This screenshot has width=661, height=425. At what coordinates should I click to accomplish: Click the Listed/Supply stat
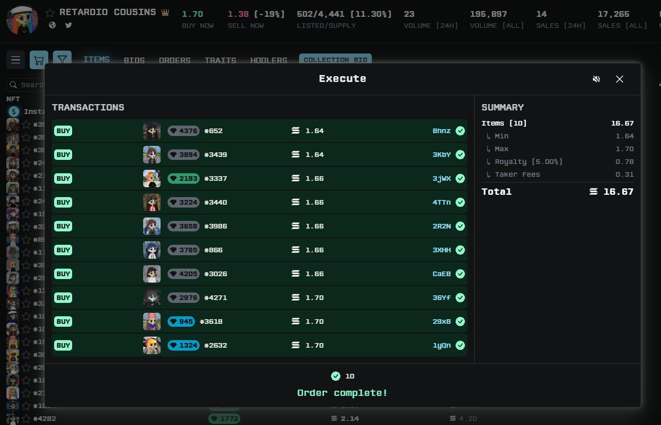point(344,19)
